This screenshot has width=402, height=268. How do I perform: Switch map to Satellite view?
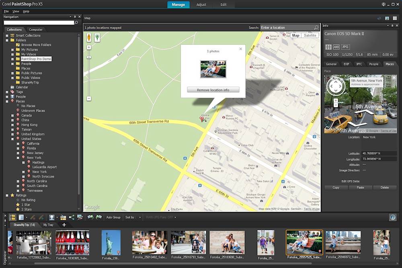310,35
